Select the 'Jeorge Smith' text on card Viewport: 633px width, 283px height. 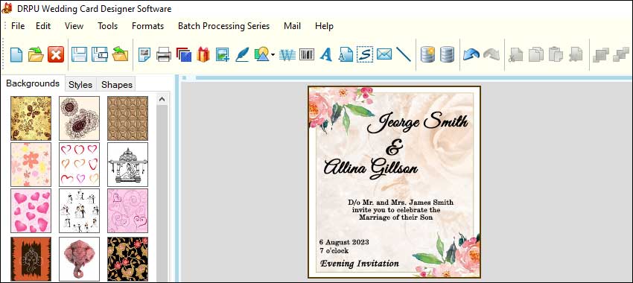click(x=418, y=122)
